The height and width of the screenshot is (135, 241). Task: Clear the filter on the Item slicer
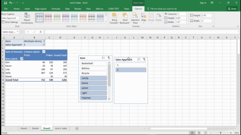tap(109, 58)
